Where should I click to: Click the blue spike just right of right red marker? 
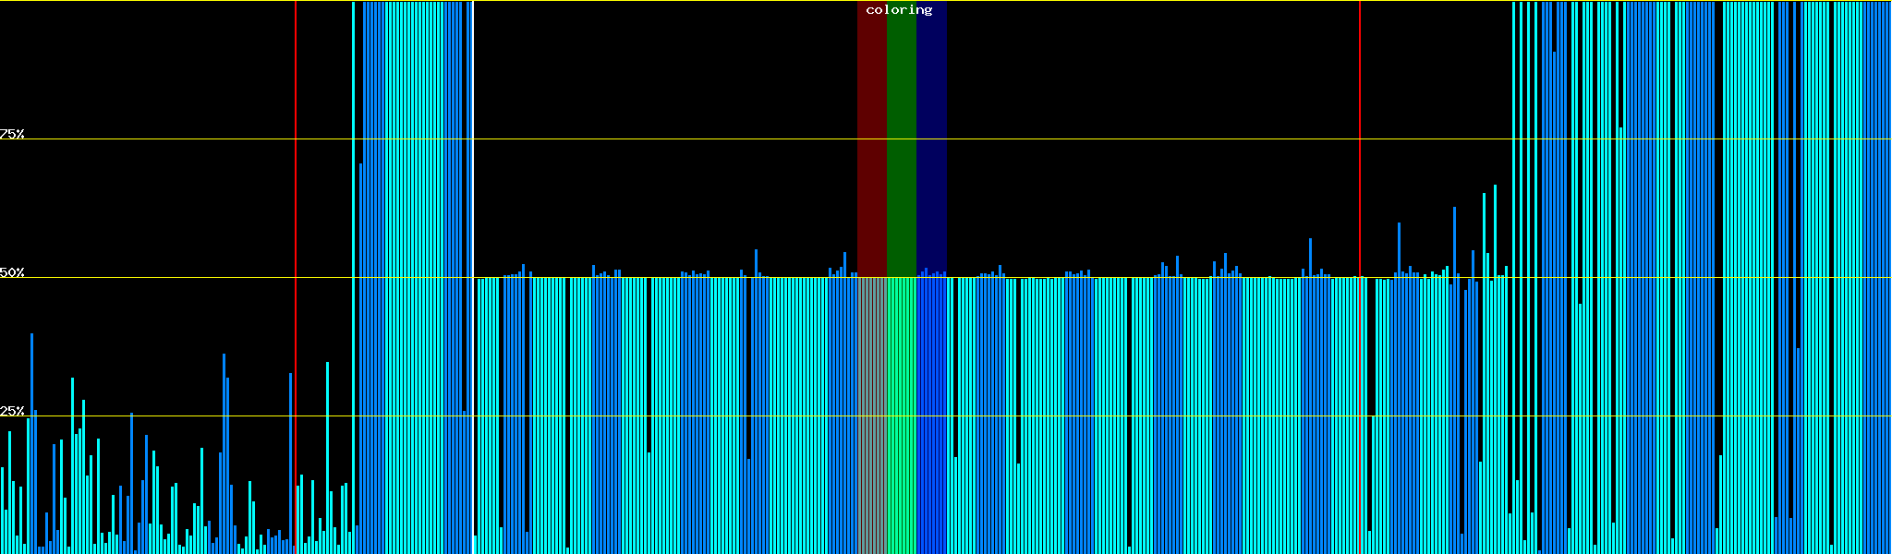pyautogui.click(x=1399, y=249)
